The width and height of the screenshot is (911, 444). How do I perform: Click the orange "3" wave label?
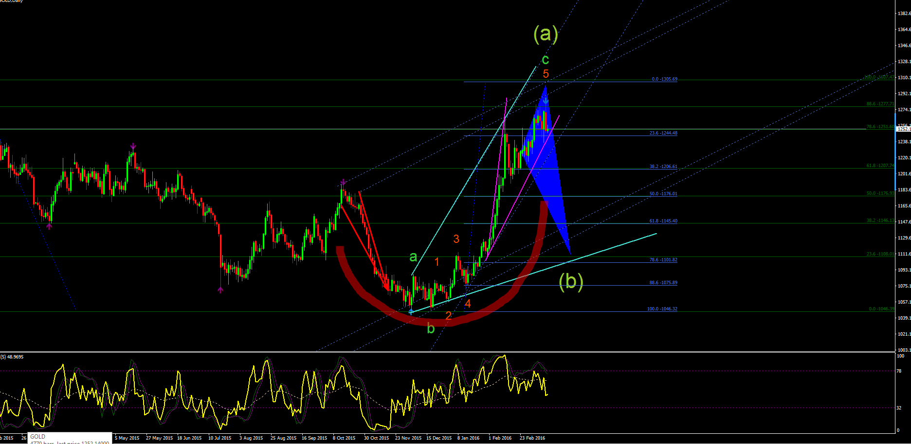point(456,239)
